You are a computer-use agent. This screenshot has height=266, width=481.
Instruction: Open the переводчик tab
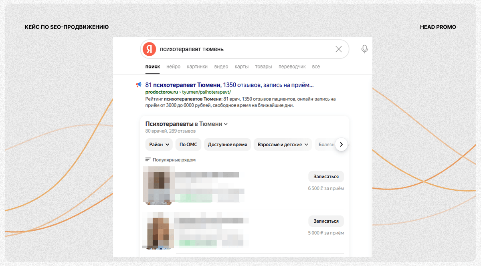coord(292,66)
